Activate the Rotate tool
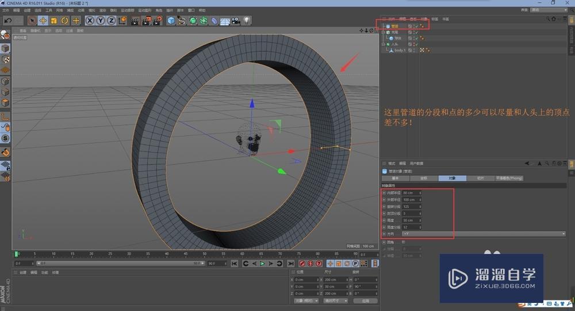This screenshot has height=311, width=575. click(x=65, y=21)
